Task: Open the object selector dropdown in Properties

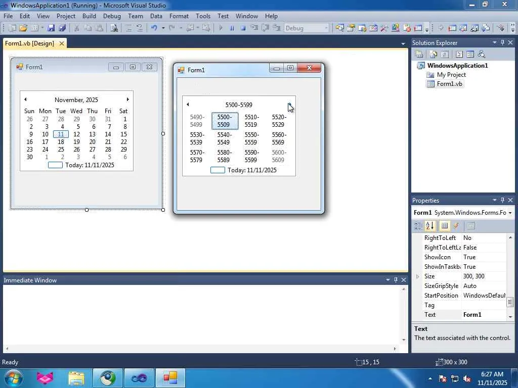Action: click(510, 213)
